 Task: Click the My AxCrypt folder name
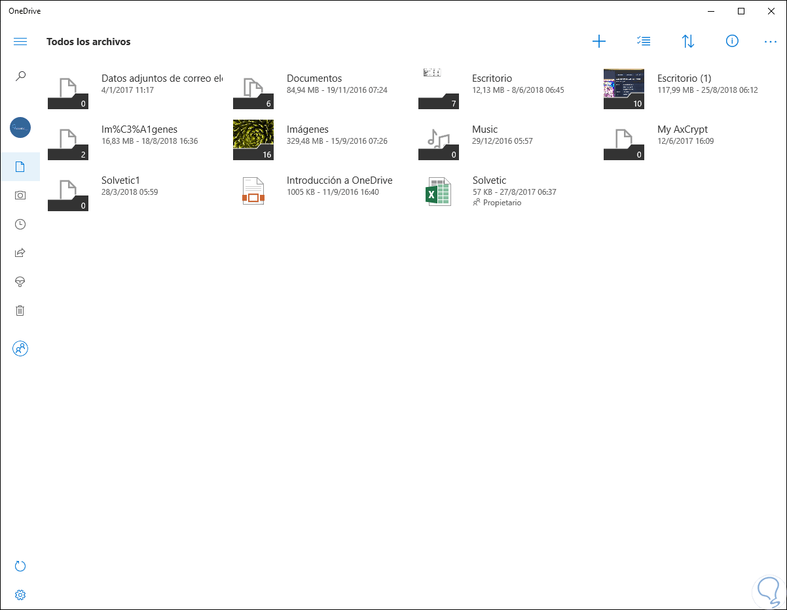click(682, 129)
